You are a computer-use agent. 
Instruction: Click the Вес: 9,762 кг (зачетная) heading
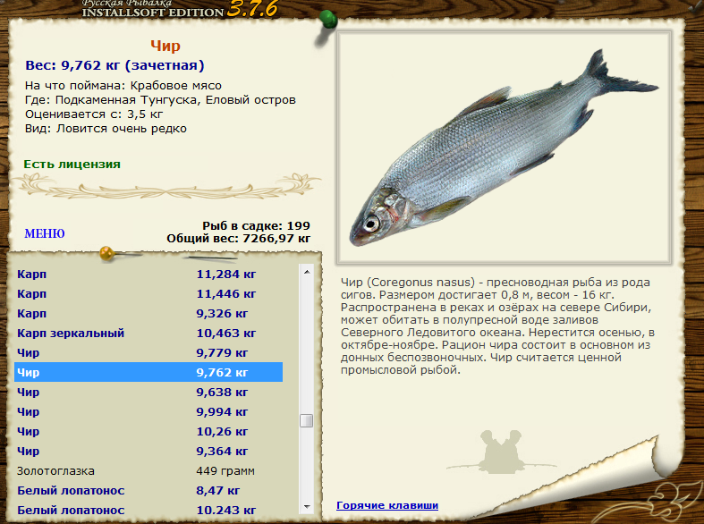[115, 65]
